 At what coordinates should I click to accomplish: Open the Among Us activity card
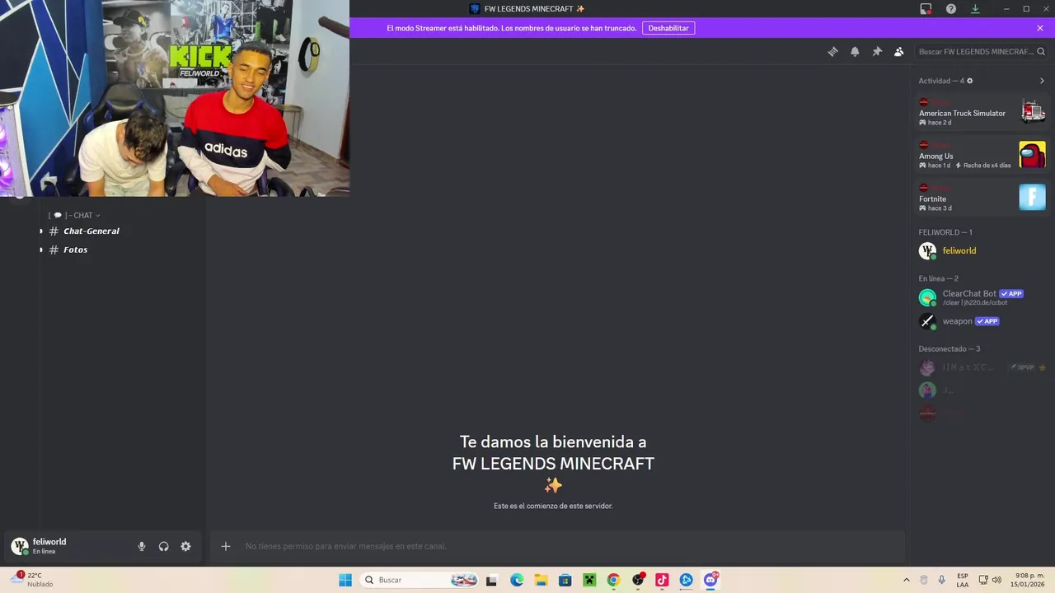(981, 154)
